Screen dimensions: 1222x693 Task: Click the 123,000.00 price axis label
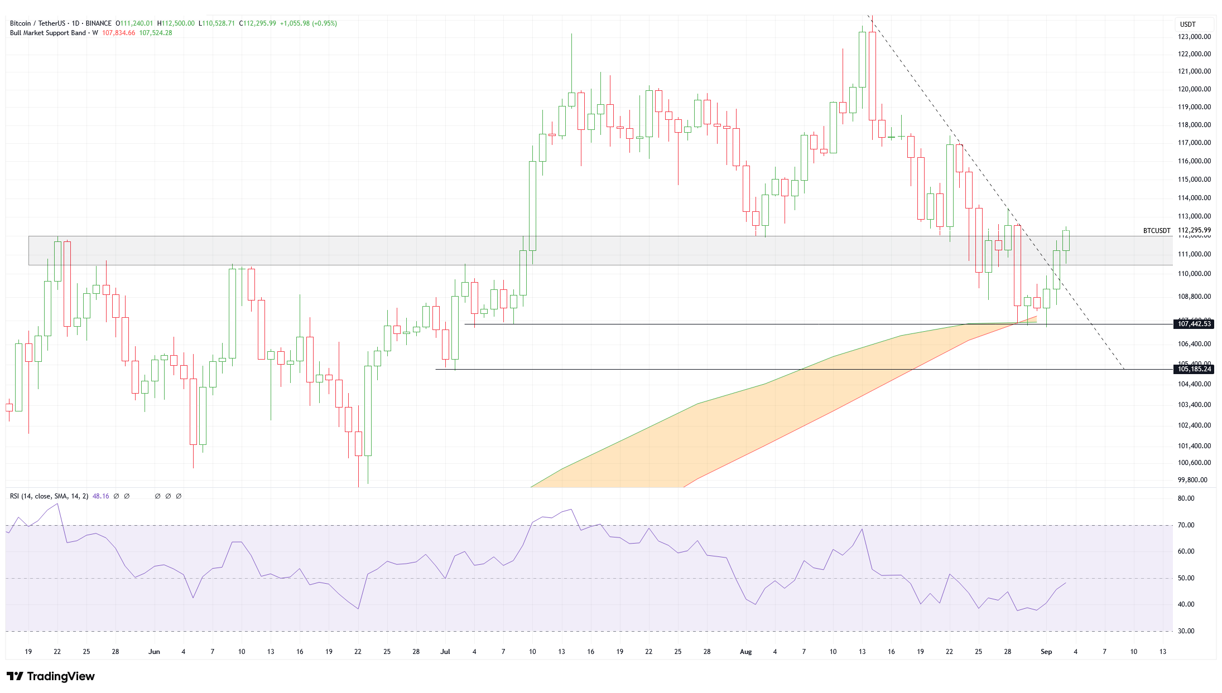click(1194, 37)
